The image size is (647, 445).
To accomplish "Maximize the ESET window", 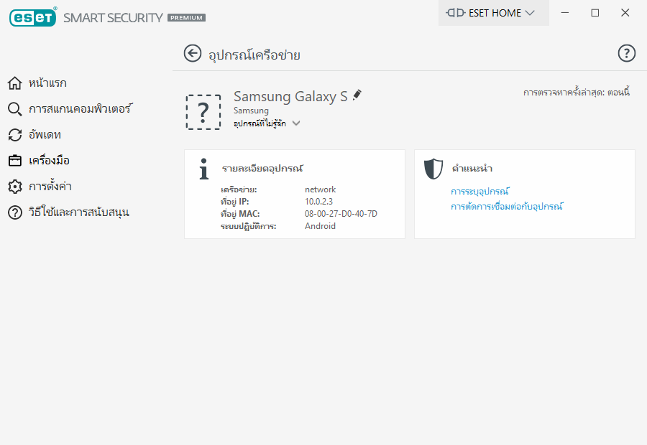I will point(595,13).
